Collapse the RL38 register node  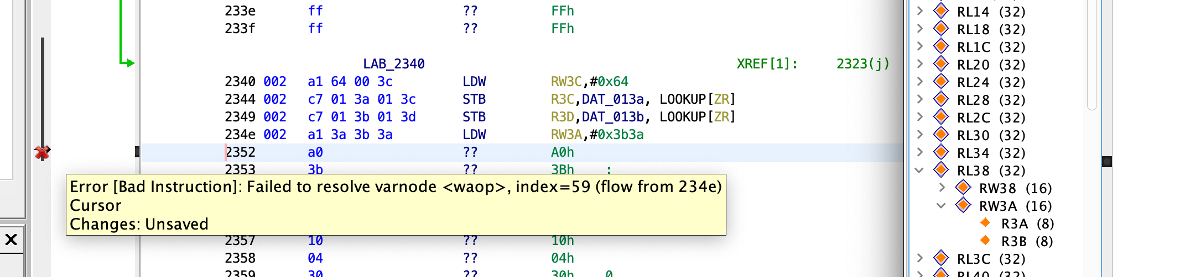coord(919,170)
